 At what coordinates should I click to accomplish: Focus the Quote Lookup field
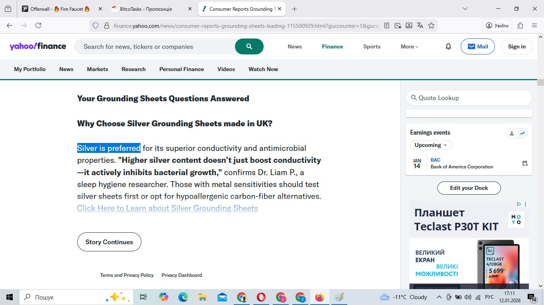pyautogui.click(x=469, y=98)
